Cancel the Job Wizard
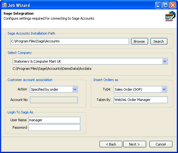The image size is (178, 153). coord(161,144)
